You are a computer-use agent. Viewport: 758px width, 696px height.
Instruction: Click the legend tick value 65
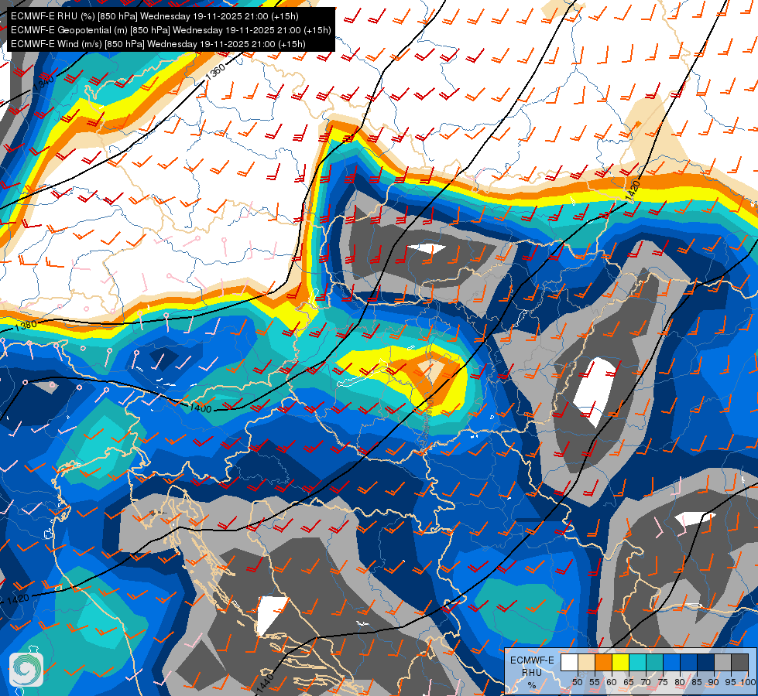(x=629, y=682)
